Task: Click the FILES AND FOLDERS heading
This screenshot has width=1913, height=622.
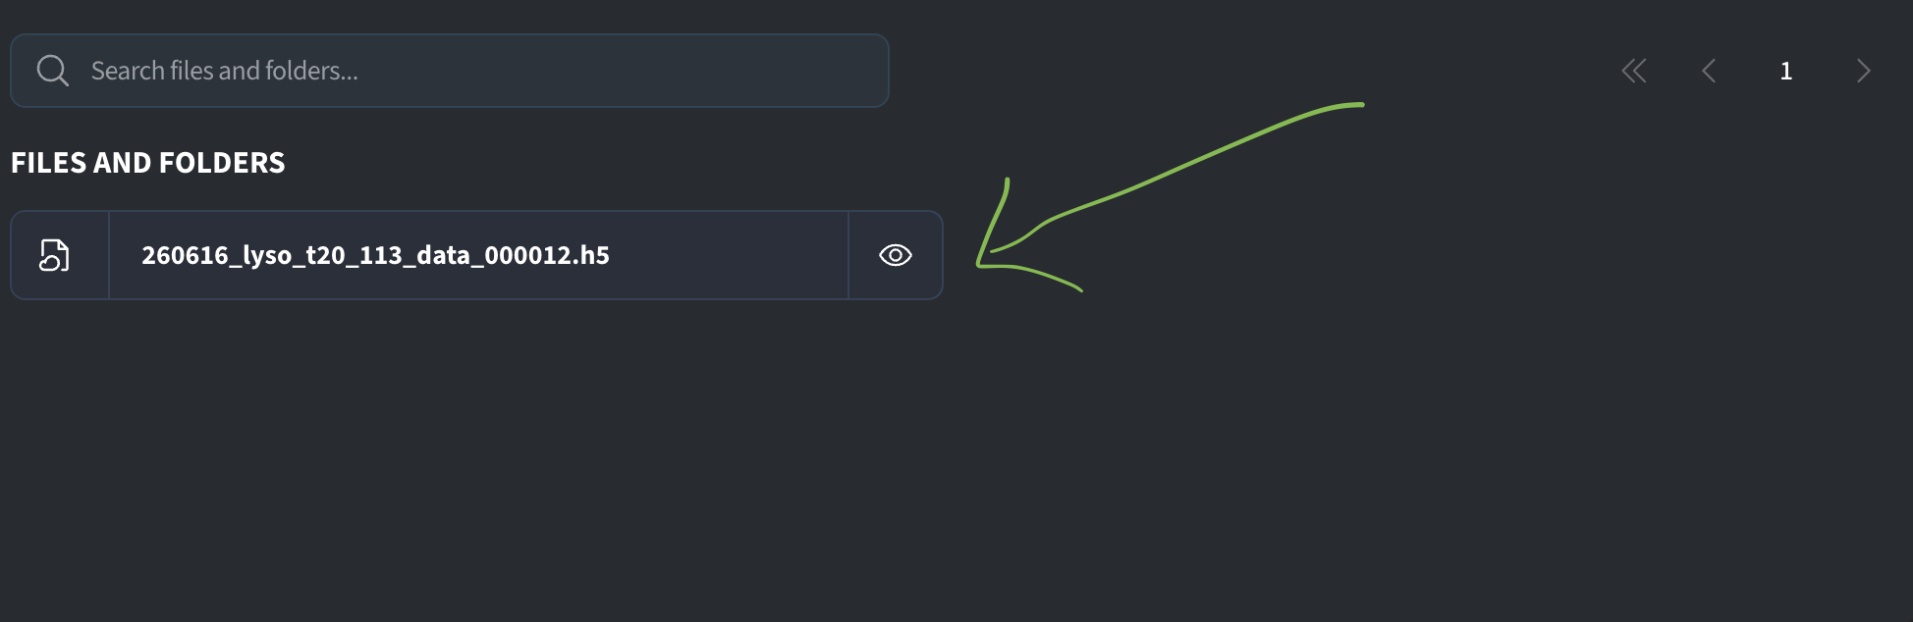Action: pyautogui.click(x=148, y=163)
